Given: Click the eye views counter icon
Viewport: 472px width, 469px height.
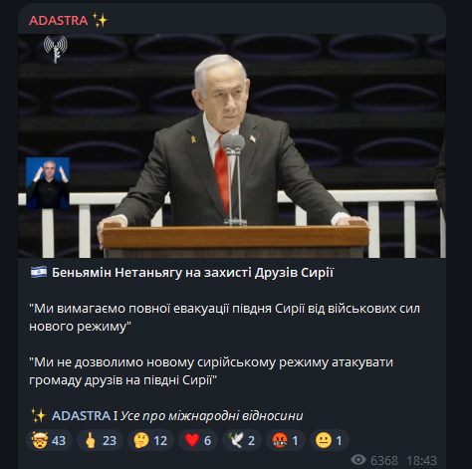Looking at the screenshot, I should (x=358, y=460).
